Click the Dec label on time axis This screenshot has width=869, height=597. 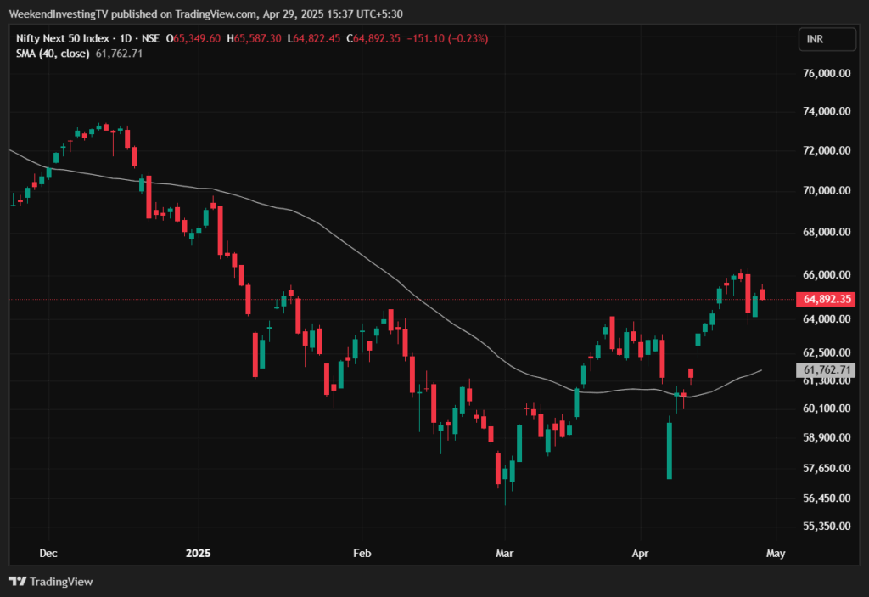click(x=48, y=553)
